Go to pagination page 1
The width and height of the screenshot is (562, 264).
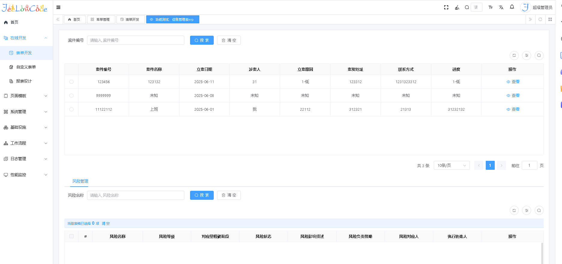[x=490, y=165]
